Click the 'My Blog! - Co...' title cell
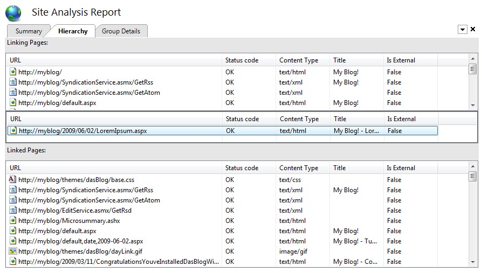Image resolution: width=482 pixels, height=273 pixels. coord(355,262)
